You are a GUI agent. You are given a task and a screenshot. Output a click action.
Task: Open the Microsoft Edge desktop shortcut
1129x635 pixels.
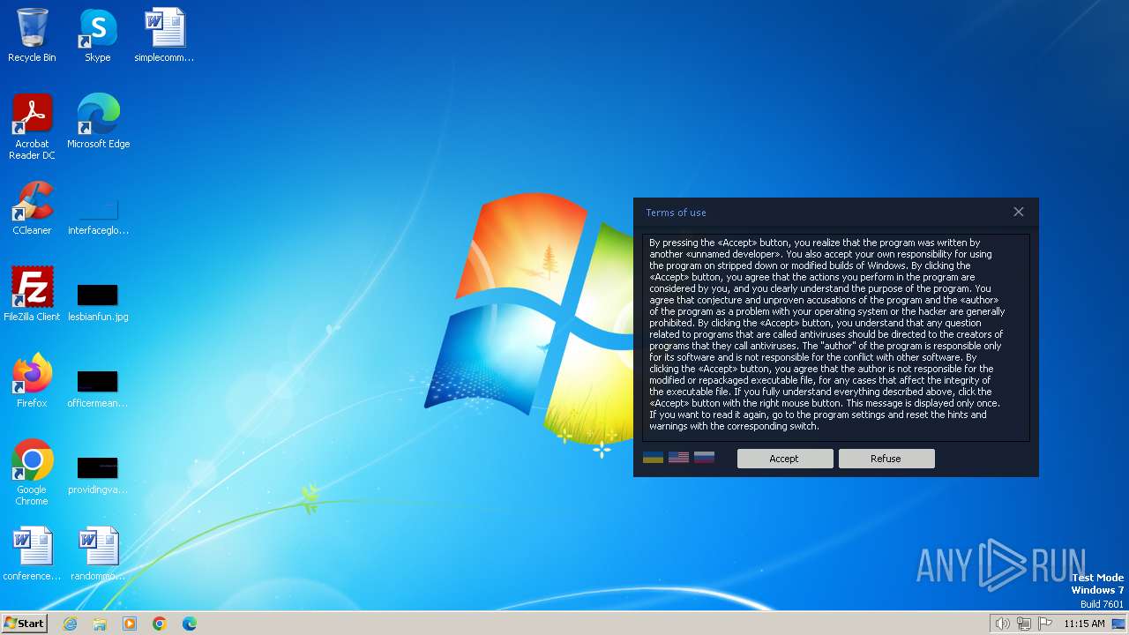(98, 122)
